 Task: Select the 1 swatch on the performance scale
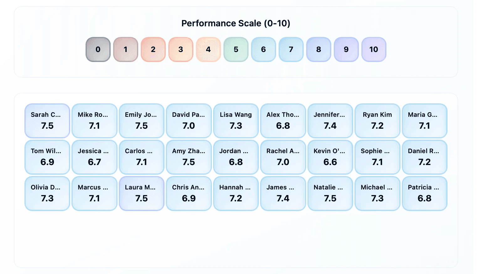click(x=125, y=49)
